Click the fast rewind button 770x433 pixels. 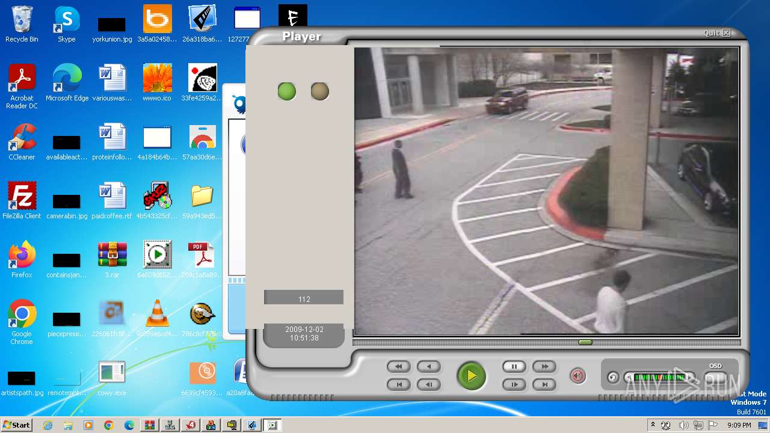399,366
